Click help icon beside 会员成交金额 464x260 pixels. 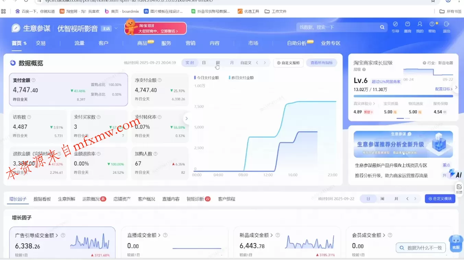pyautogui.click(x=390, y=235)
